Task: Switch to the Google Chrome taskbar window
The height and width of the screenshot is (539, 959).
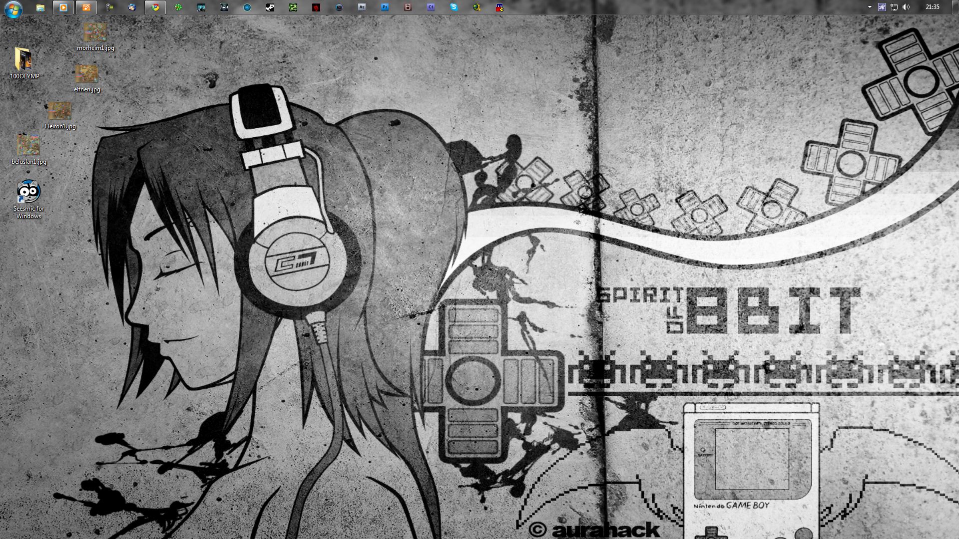Action: click(155, 7)
